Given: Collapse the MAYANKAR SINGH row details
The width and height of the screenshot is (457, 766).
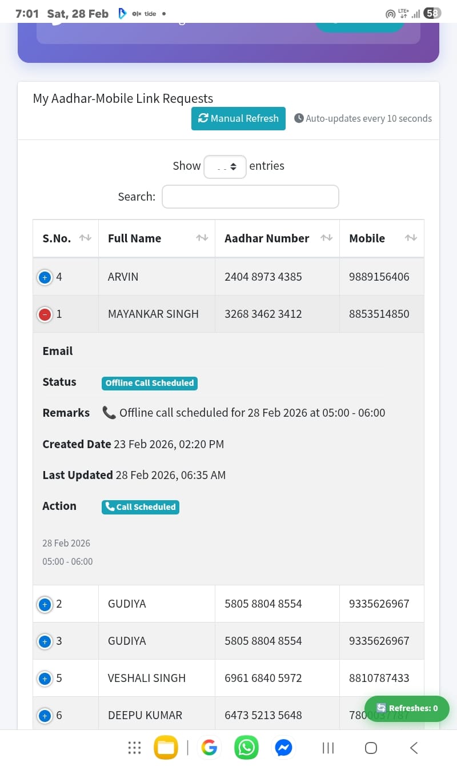Looking at the screenshot, I should (x=45, y=314).
